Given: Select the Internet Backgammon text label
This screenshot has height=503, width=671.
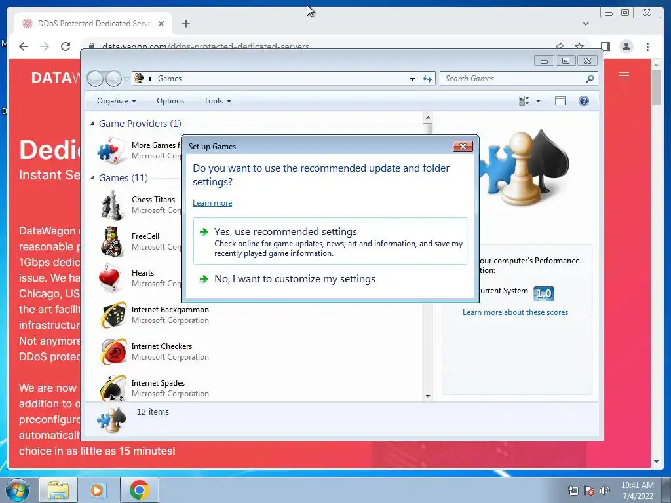Looking at the screenshot, I should pyautogui.click(x=170, y=310).
